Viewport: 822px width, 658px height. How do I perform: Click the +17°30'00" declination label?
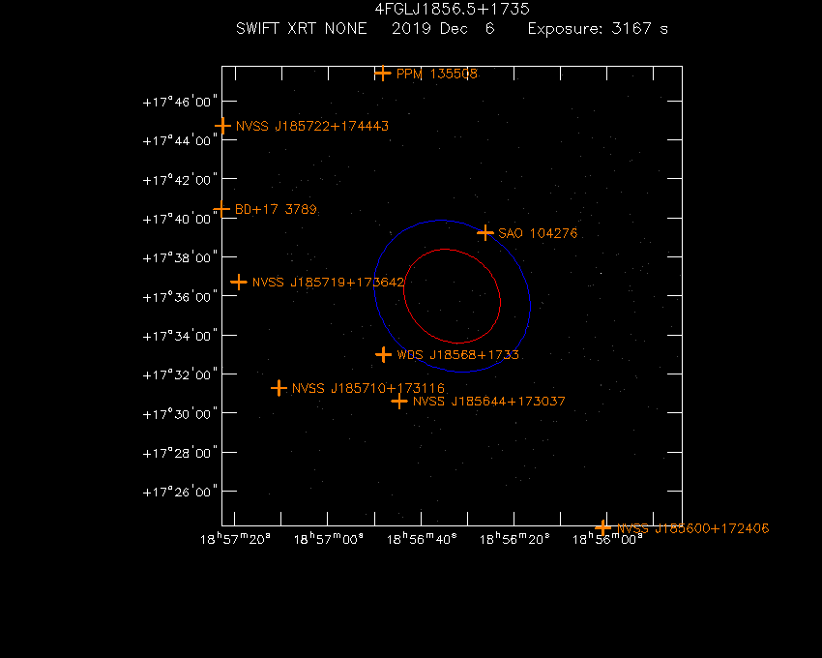[x=180, y=414]
